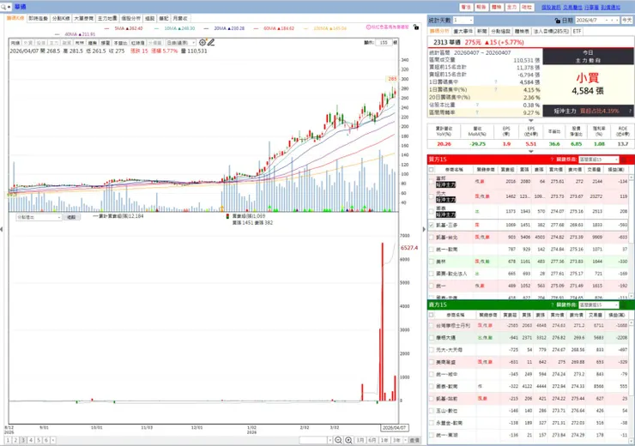This screenshot has height=446, width=635.
Task: Open the ETF tab in right panel
Action: coord(578,31)
